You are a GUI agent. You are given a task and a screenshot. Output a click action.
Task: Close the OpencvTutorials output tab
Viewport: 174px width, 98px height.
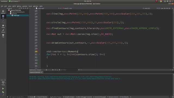(41, 72)
